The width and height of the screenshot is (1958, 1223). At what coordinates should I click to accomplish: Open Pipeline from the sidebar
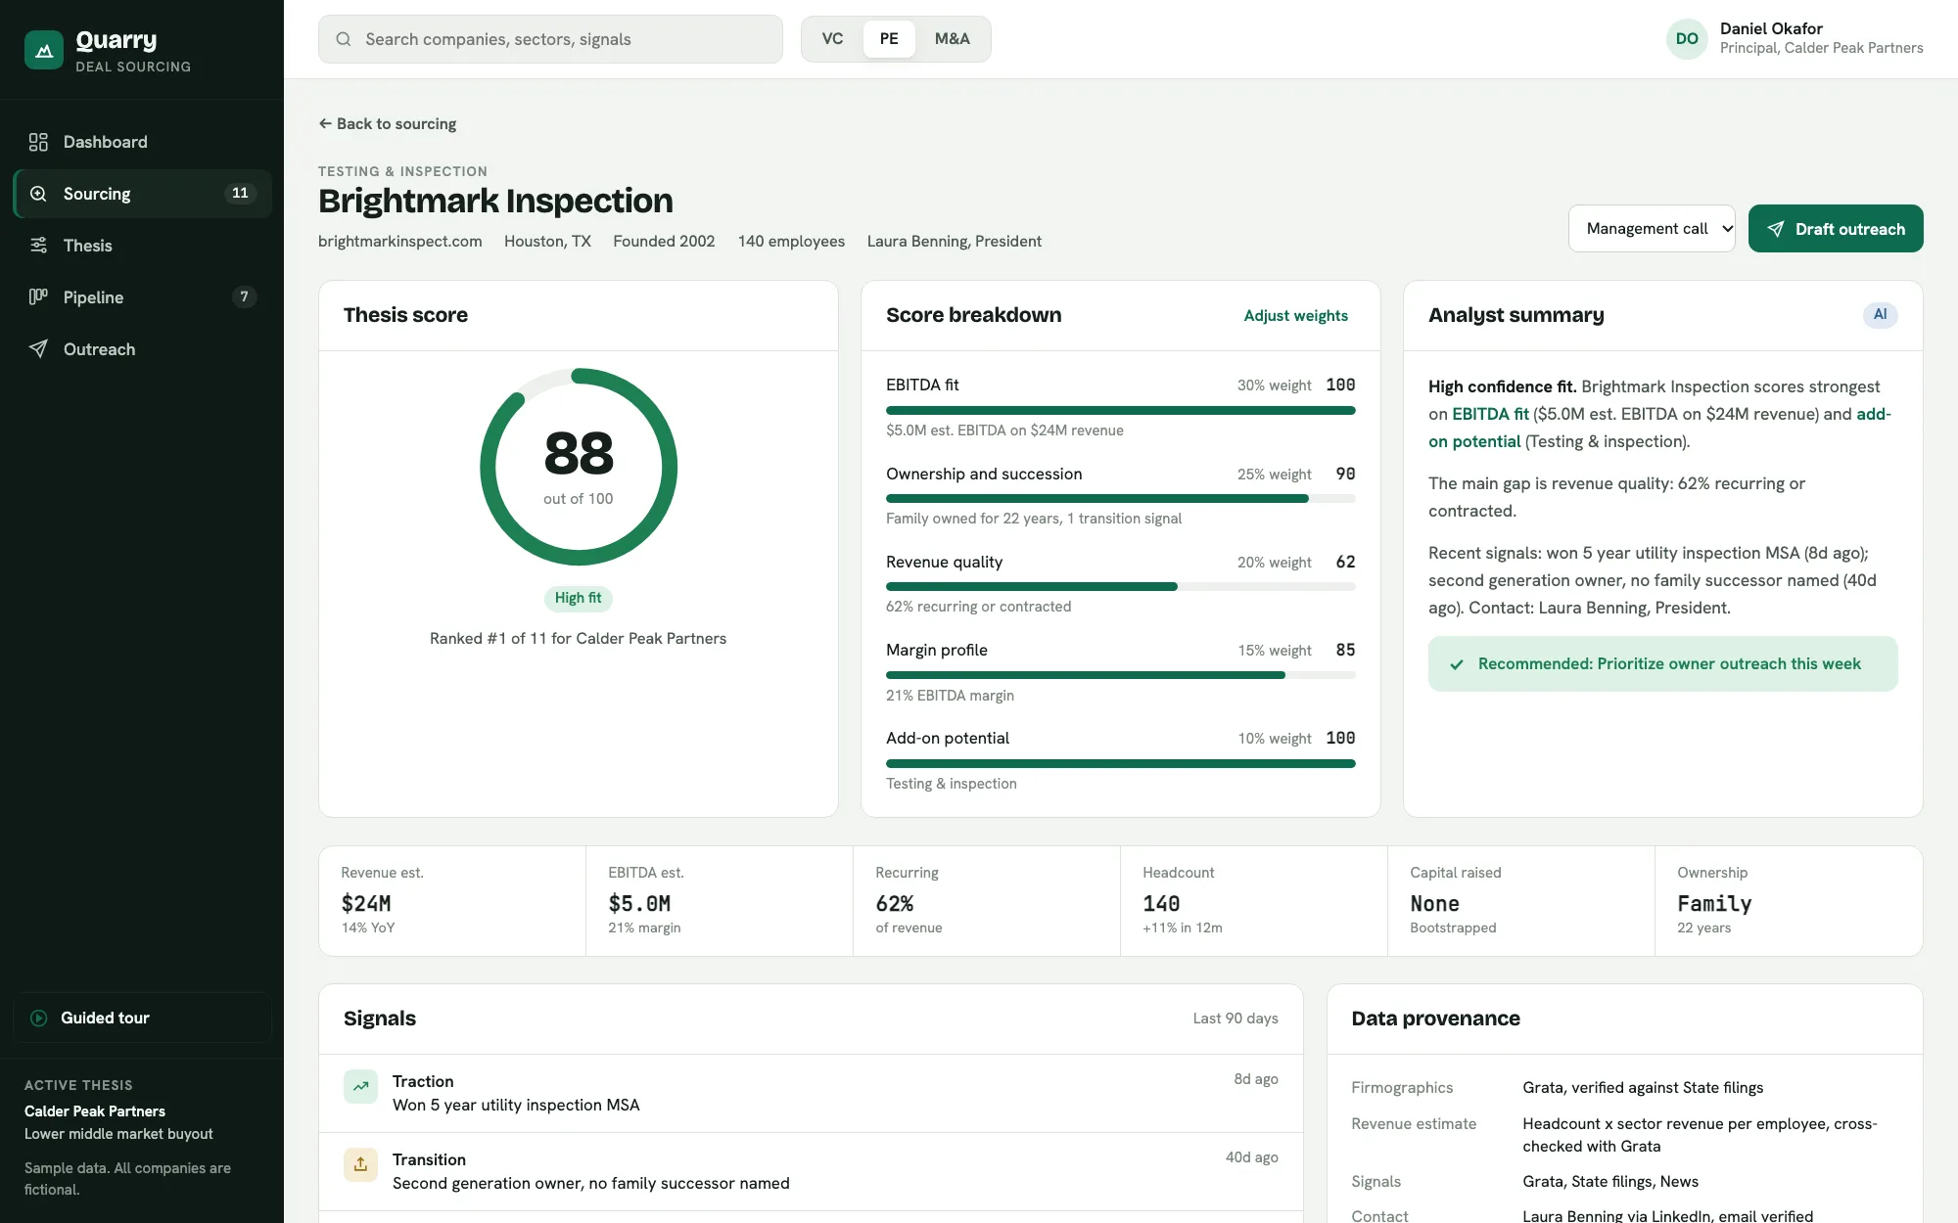pyautogui.click(x=142, y=297)
